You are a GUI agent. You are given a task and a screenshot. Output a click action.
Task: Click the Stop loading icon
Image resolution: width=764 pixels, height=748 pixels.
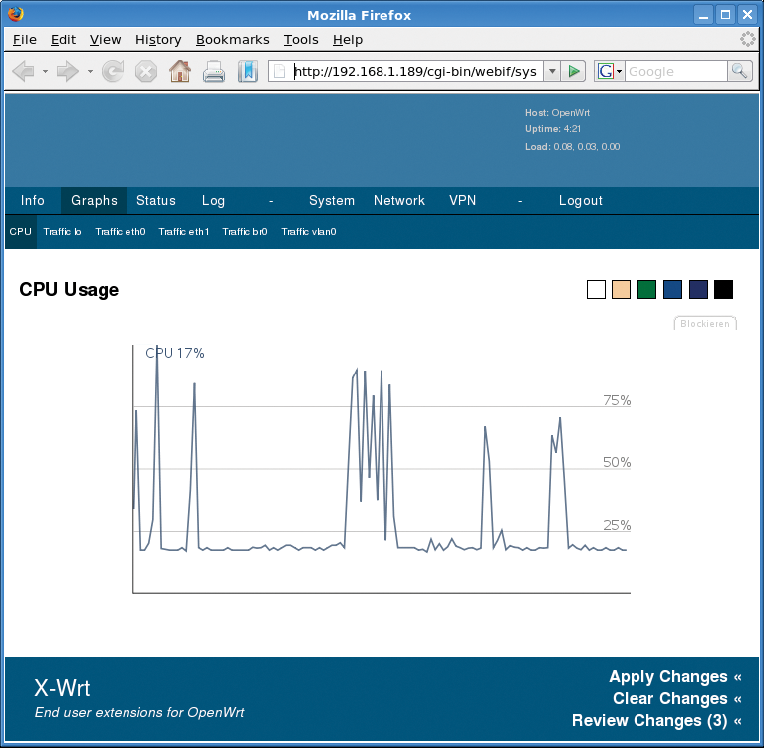coord(146,71)
